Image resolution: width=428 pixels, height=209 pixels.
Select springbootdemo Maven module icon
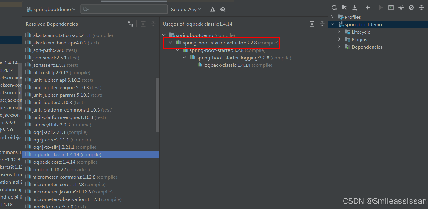341,24
